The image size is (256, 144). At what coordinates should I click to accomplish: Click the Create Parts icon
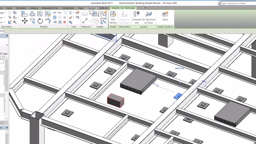click(x=96, y=21)
